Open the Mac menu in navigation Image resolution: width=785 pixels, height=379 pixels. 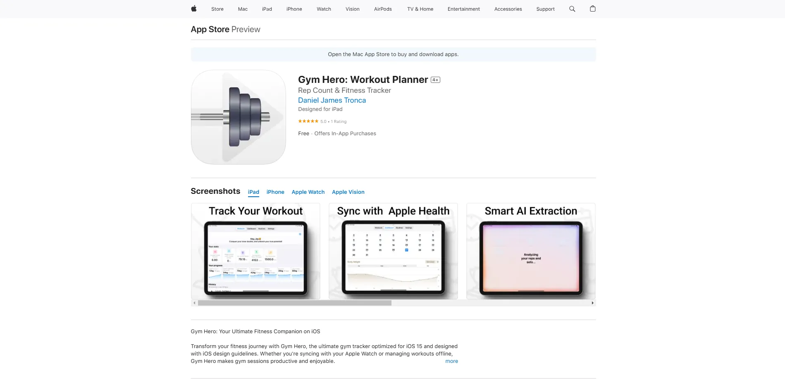pos(243,9)
